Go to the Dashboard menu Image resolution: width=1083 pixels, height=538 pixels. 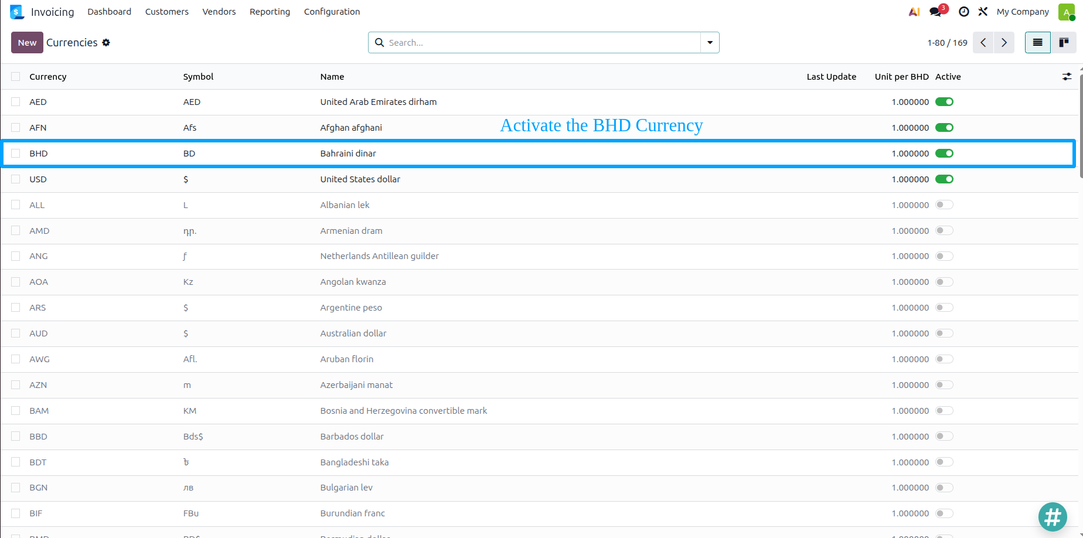(110, 12)
